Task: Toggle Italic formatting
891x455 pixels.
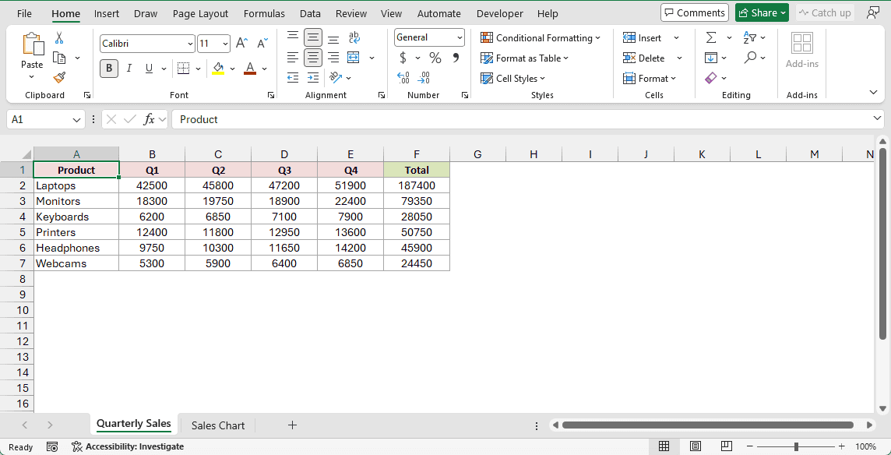Action: 129,69
